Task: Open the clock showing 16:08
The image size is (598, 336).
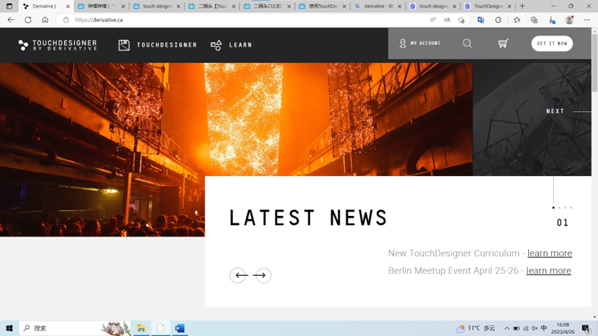Action: pos(563,328)
